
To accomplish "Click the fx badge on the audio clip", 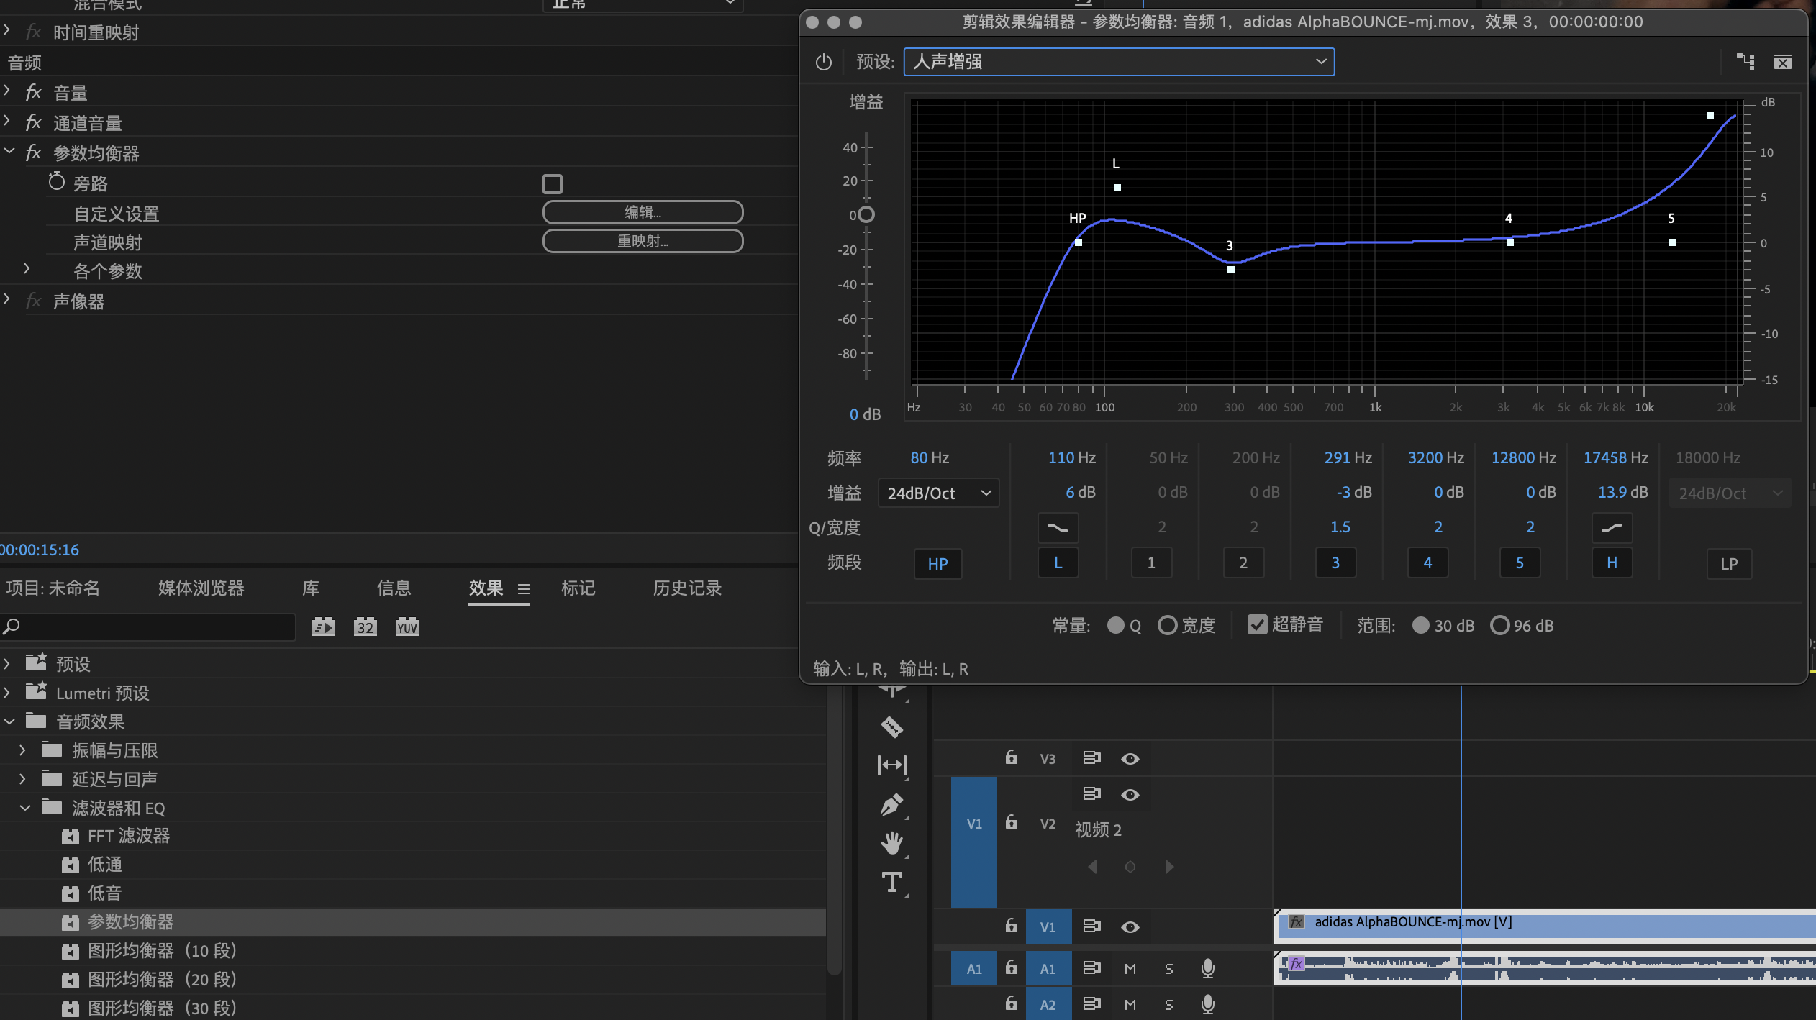I will pyautogui.click(x=1297, y=964).
